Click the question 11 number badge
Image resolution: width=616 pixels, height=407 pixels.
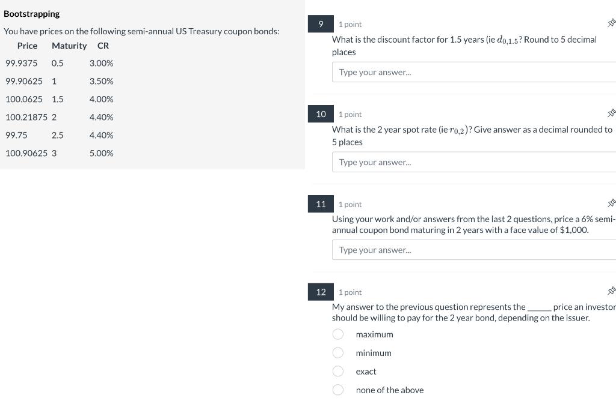(321, 203)
